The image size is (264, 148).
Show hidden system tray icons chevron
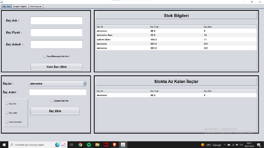(x=225, y=145)
